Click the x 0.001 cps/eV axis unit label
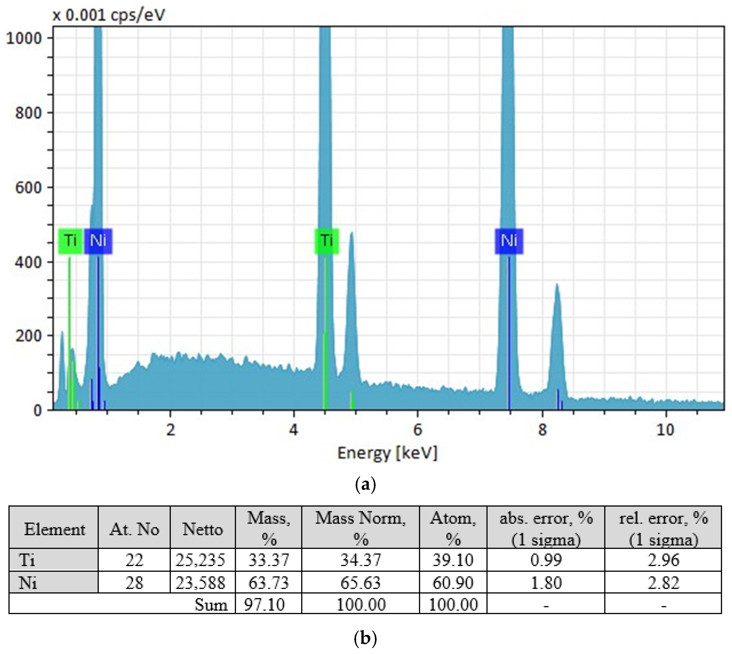 pos(109,15)
